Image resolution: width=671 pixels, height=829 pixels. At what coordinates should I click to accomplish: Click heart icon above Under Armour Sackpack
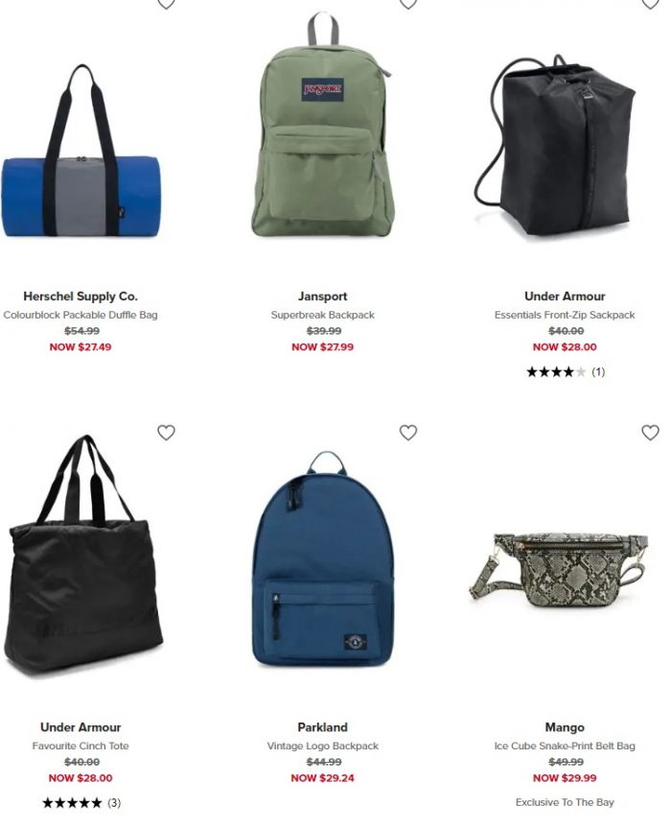650,4
